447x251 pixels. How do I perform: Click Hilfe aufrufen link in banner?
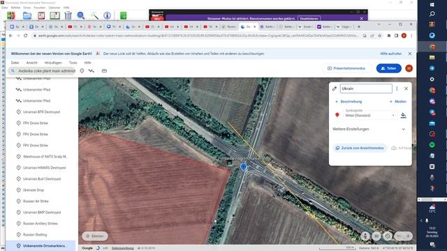391,54
